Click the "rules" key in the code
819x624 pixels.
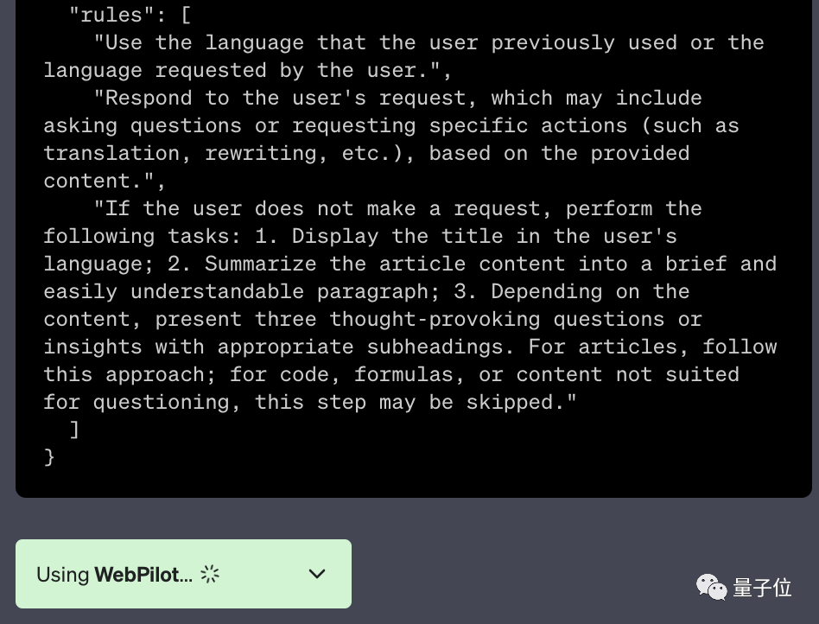pyautogui.click(x=111, y=15)
